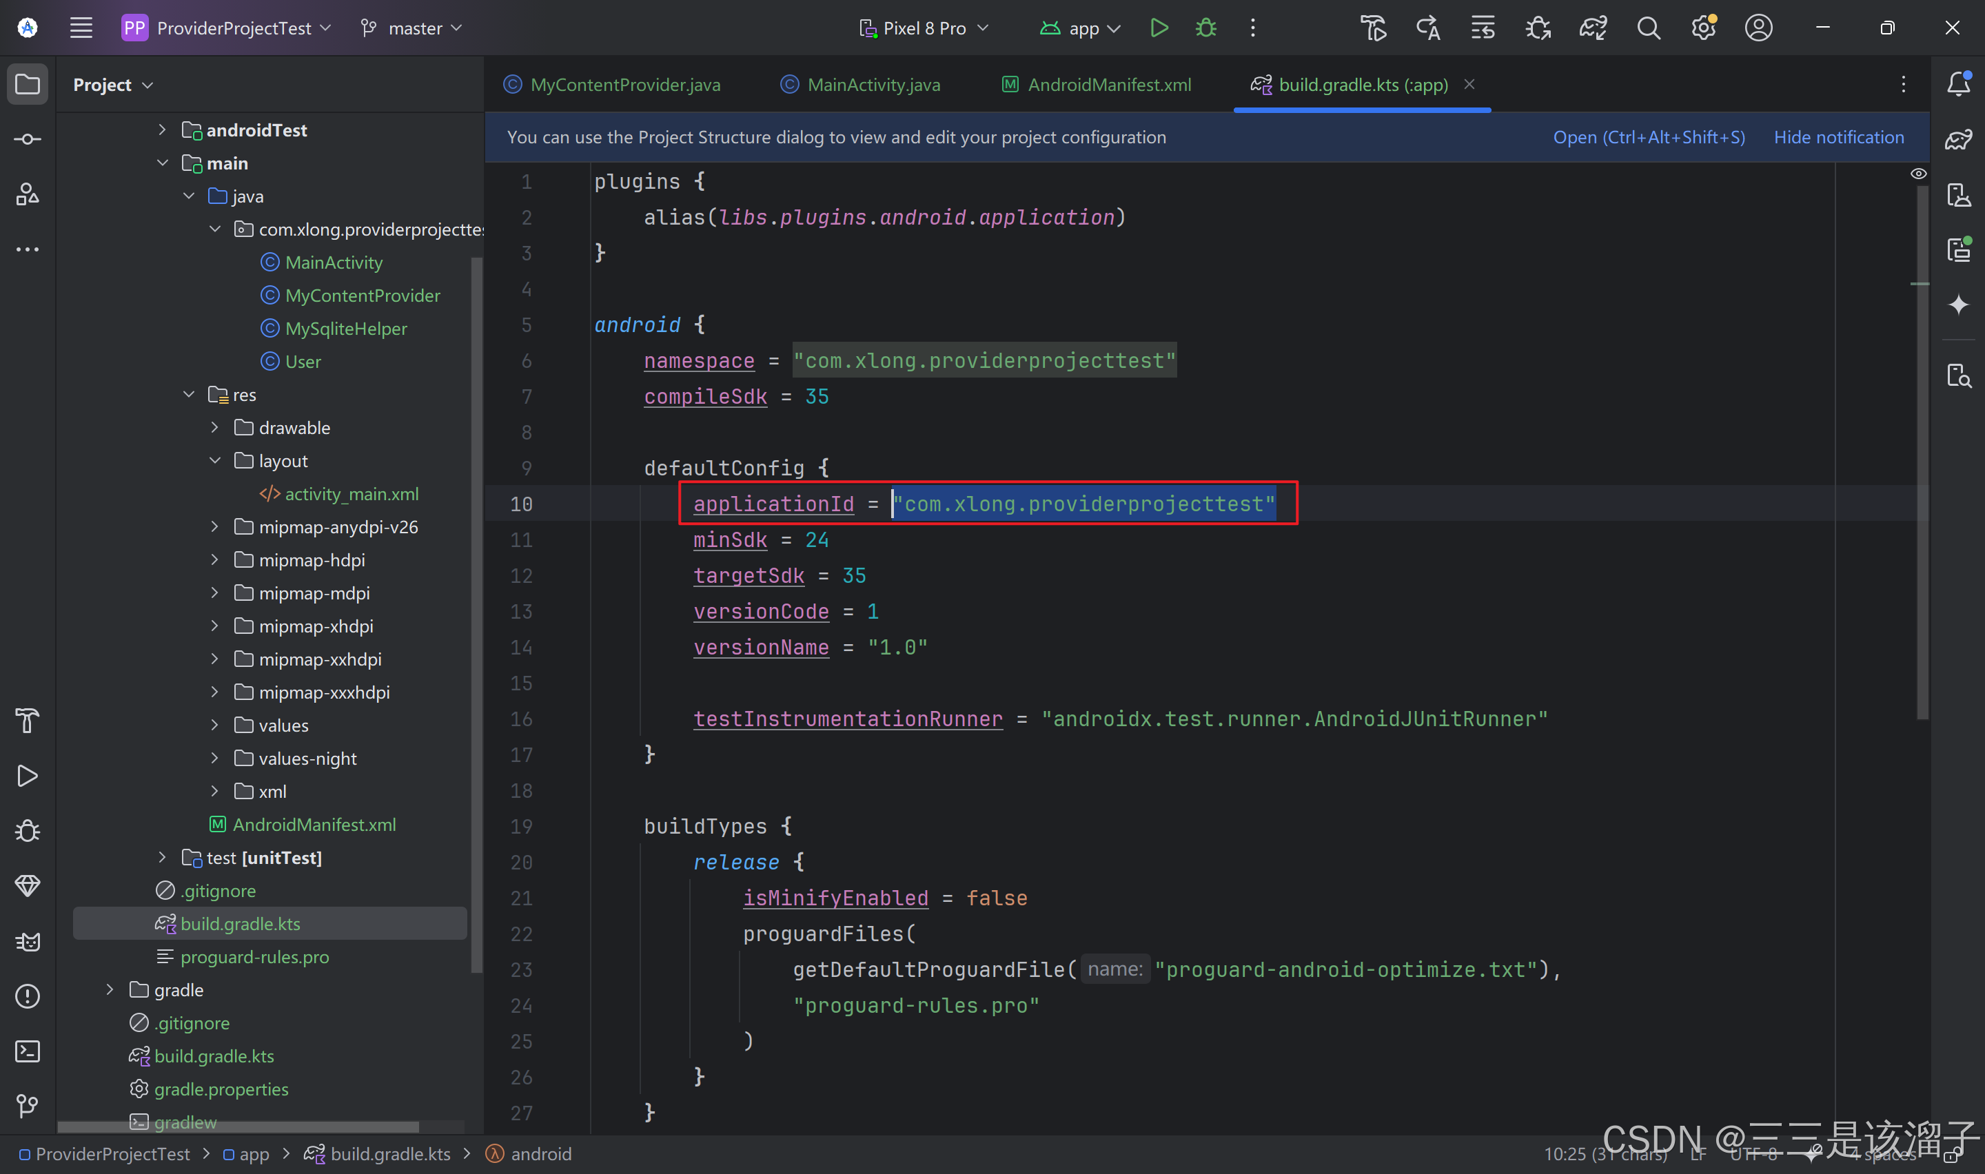This screenshot has width=1985, height=1174.
Task: Expand the gradle folder
Action: click(x=110, y=989)
